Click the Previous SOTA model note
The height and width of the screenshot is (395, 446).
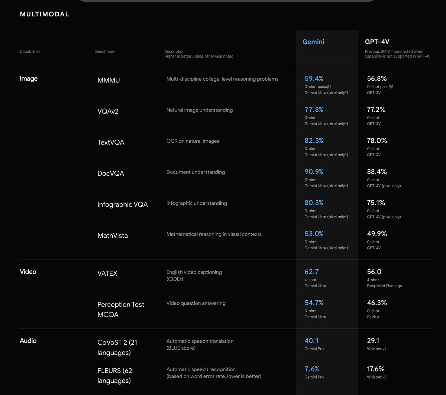click(x=398, y=54)
